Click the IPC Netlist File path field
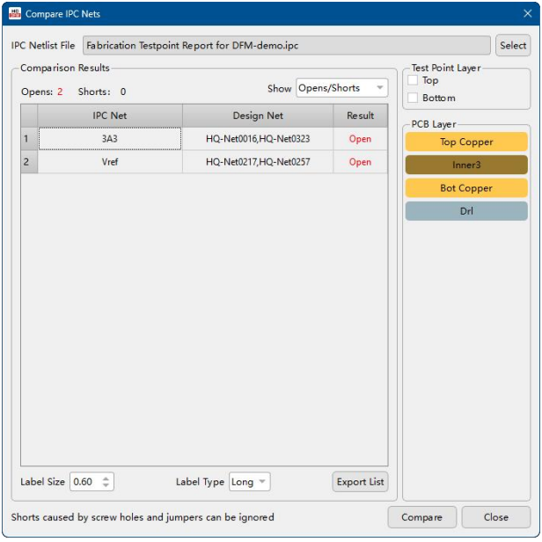Viewport: 542px width, 542px height. click(286, 46)
